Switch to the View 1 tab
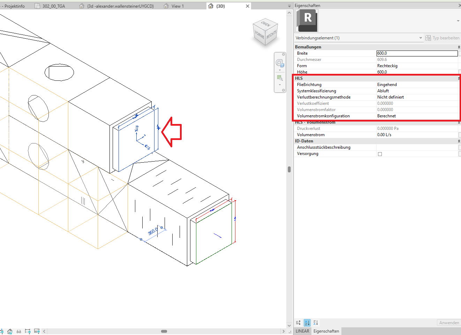Screen dimensions: 461x335 [177, 6]
